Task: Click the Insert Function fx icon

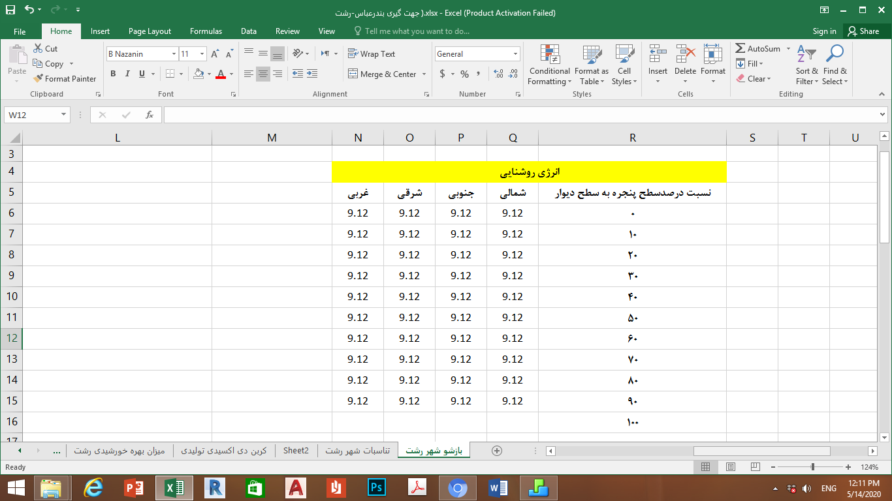Action: coord(150,115)
